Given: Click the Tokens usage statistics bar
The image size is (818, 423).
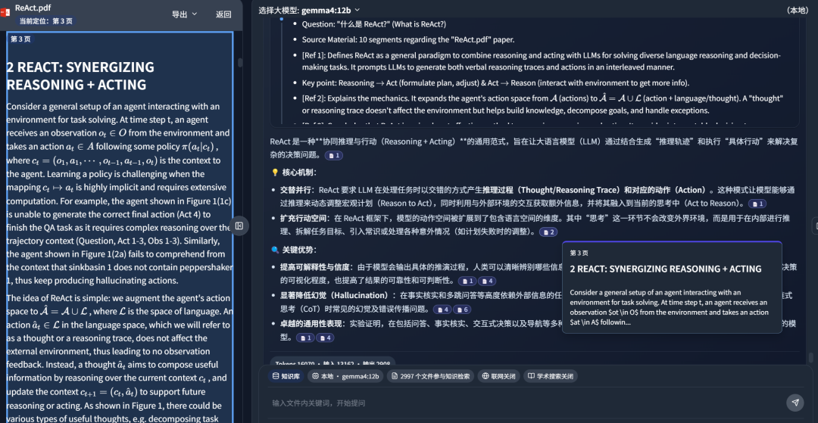Looking at the screenshot, I should (333, 362).
